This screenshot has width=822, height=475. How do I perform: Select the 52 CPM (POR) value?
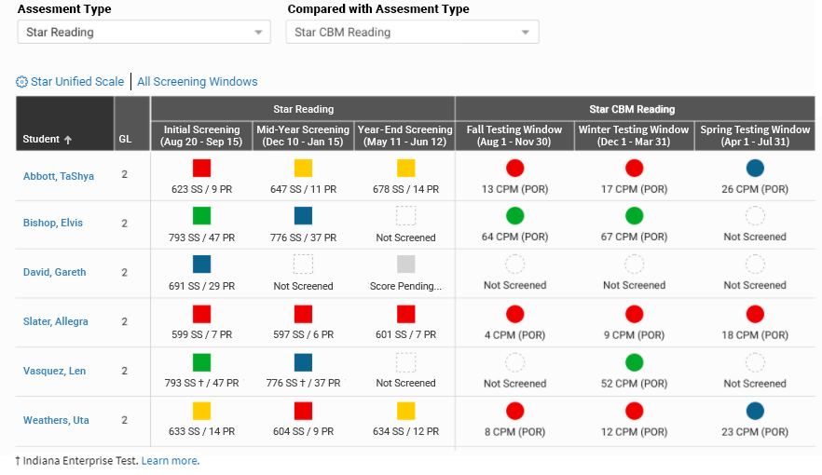[635, 384]
